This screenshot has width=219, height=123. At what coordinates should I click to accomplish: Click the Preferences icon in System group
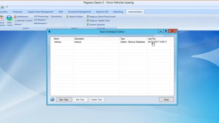tap(15, 17)
